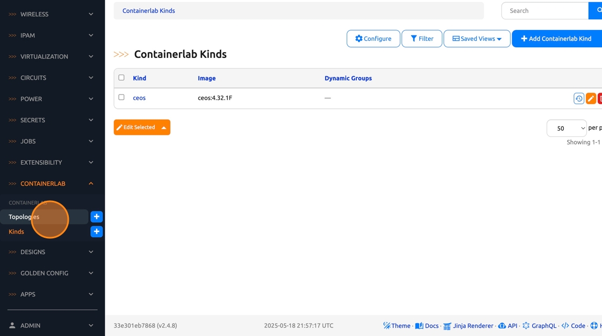The width and height of the screenshot is (602, 336).
Task: Expand the Circuits sidebar section
Action: click(52, 77)
